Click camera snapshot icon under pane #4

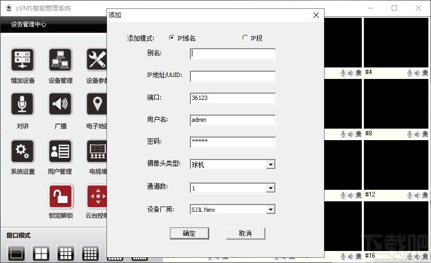pyautogui.click(x=425, y=73)
